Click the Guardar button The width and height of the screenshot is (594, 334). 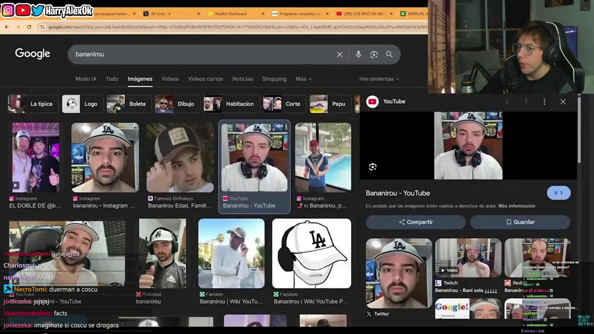(520, 222)
